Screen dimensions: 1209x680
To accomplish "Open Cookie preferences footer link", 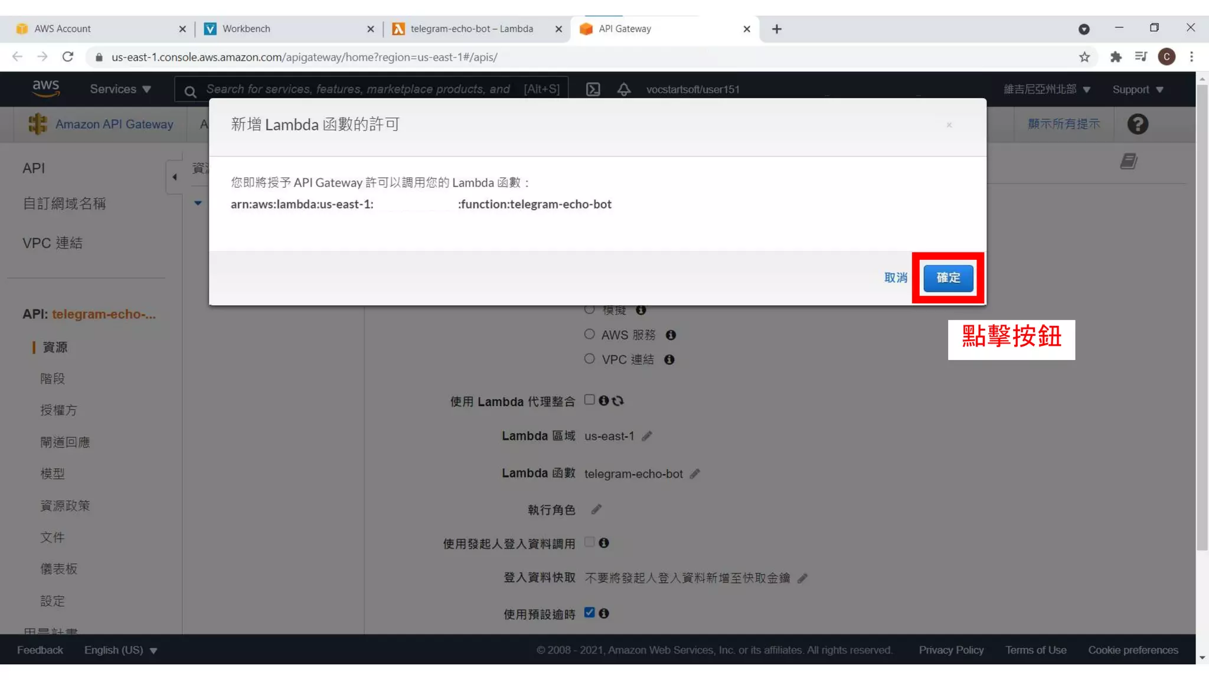I will click(1133, 650).
